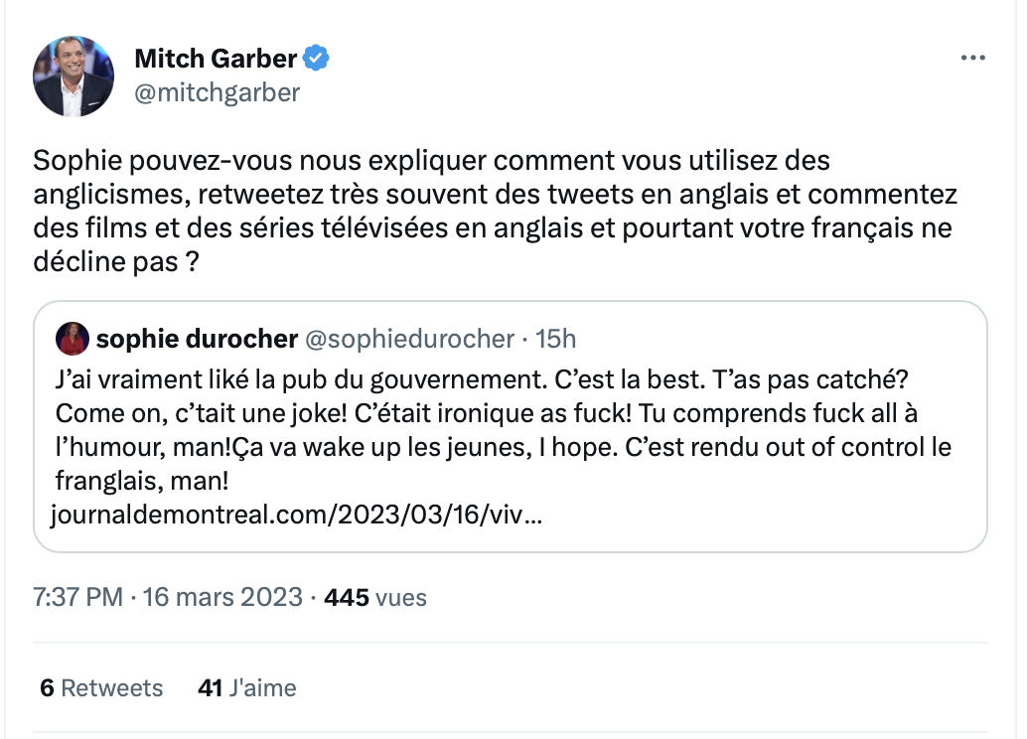Open the quoted tweet text body
Image resolution: width=1027 pixels, height=739 pixels.
pos(503,430)
